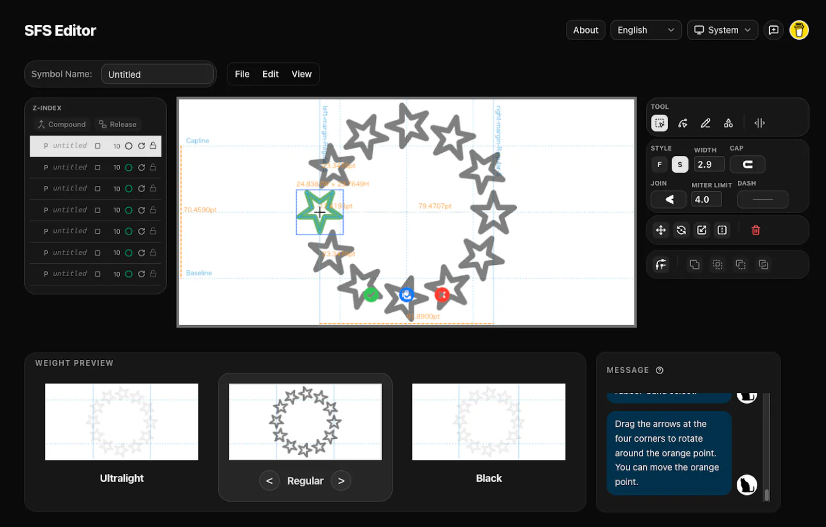The height and width of the screenshot is (527, 826).
Task: Open the File menu
Action: pyautogui.click(x=242, y=74)
